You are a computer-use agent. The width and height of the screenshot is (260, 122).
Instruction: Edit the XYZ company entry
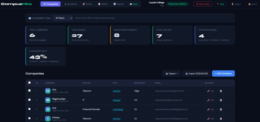click(211, 109)
